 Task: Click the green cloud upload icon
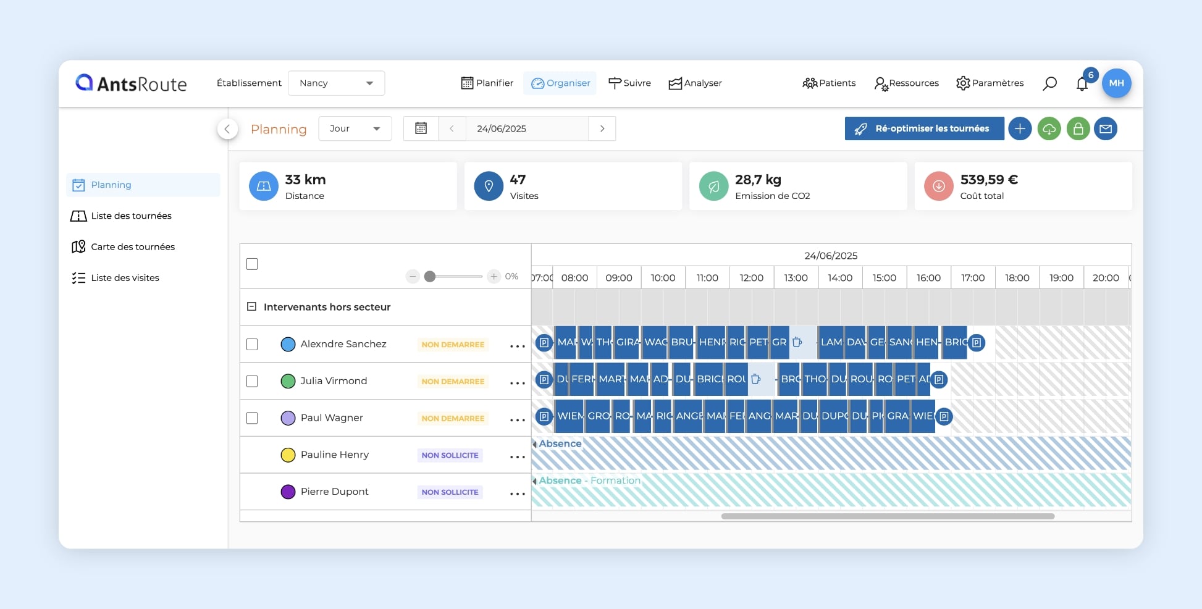(1049, 128)
